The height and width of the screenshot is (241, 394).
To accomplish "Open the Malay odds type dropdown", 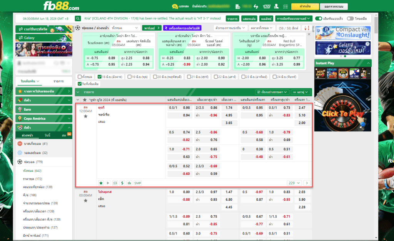I will [294, 18].
